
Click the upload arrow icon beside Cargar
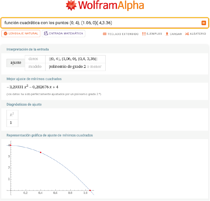pos(167,34)
